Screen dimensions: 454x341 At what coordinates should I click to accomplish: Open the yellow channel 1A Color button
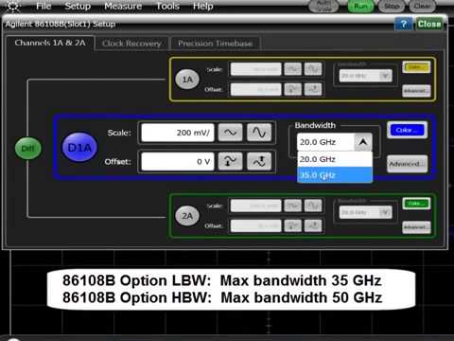click(416, 67)
